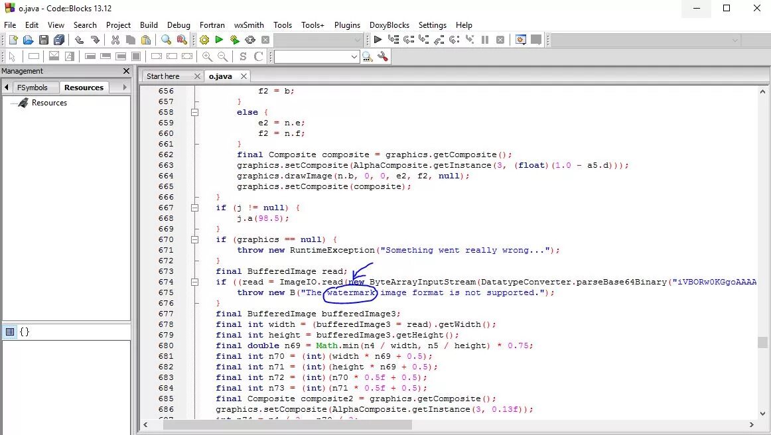Stop the debugger with its X icon
771x435 pixels.
[x=500, y=40]
